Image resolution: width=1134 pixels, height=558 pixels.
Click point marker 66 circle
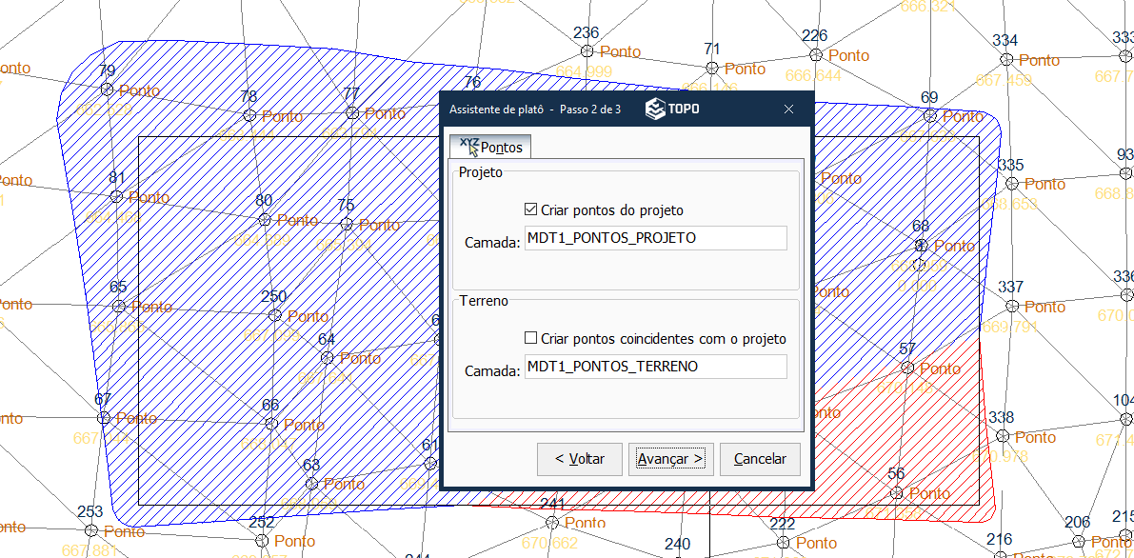click(x=271, y=424)
